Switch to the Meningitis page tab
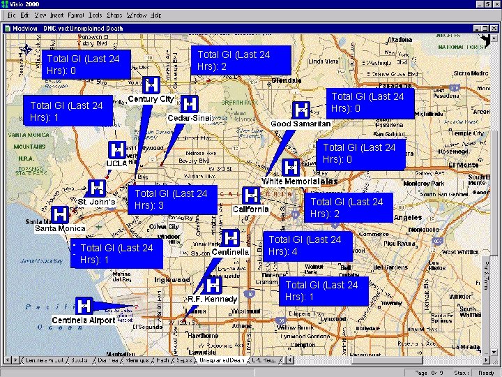The width and height of the screenshot is (502, 377). click(137, 360)
